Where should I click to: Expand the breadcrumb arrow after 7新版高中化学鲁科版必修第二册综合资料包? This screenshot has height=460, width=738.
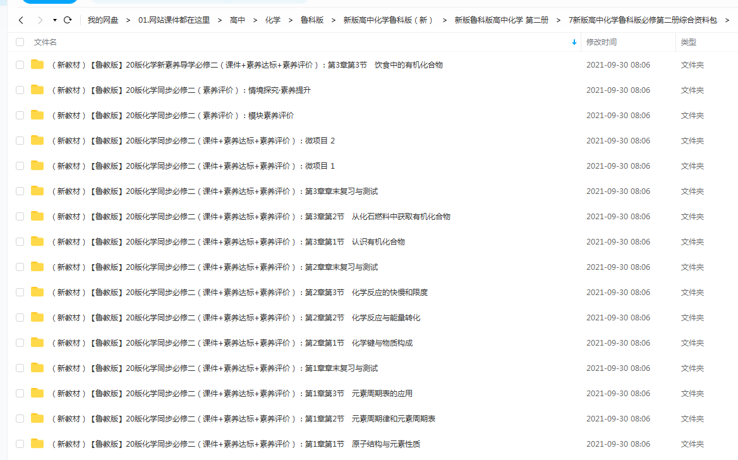pyautogui.click(x=727, y=20)
